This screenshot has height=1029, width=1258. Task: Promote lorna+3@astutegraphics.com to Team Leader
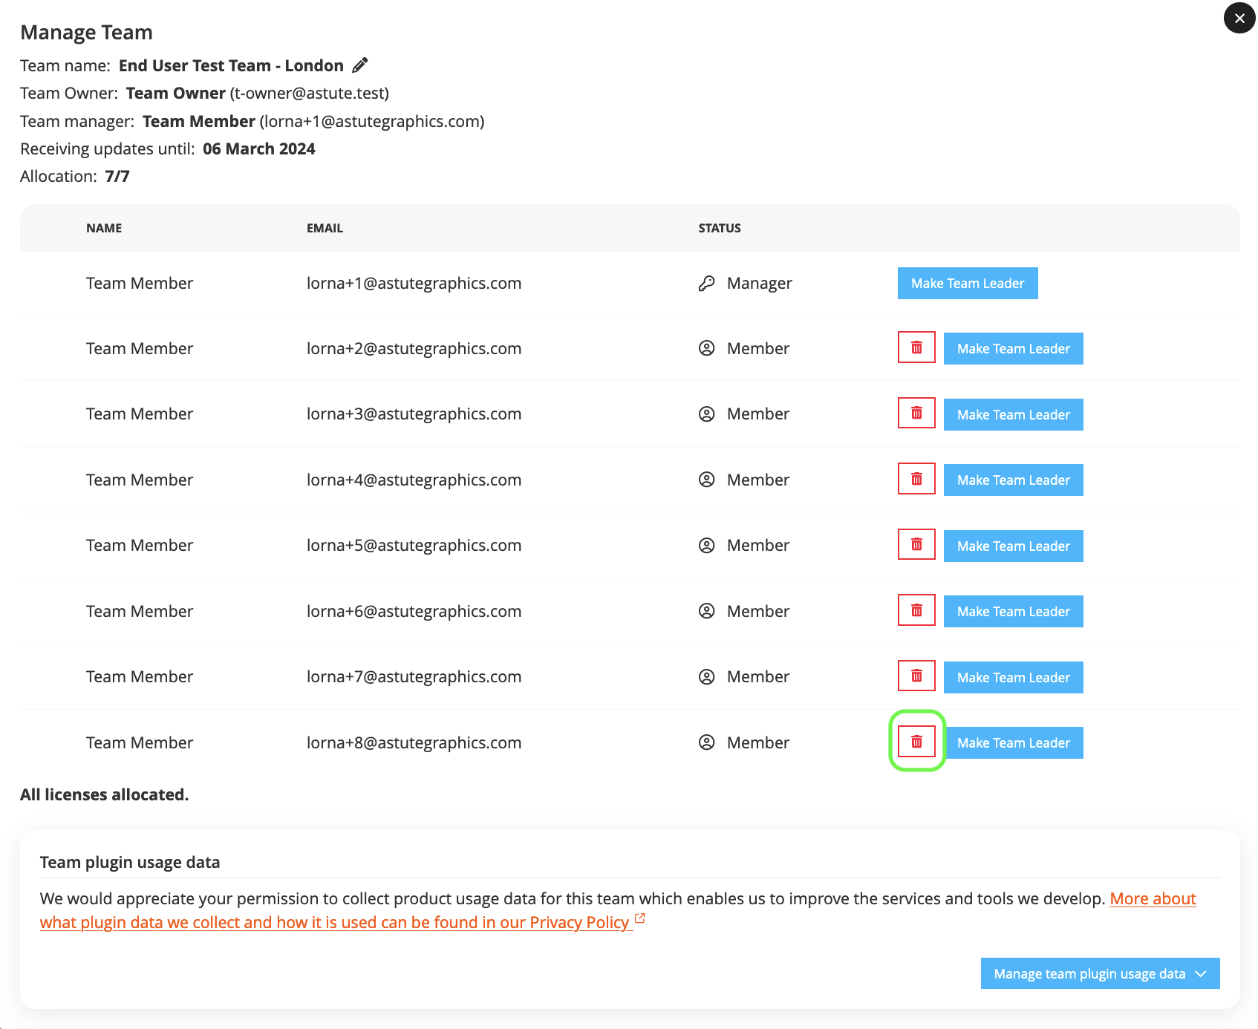pyautogui.click(x=1013, y=414)
